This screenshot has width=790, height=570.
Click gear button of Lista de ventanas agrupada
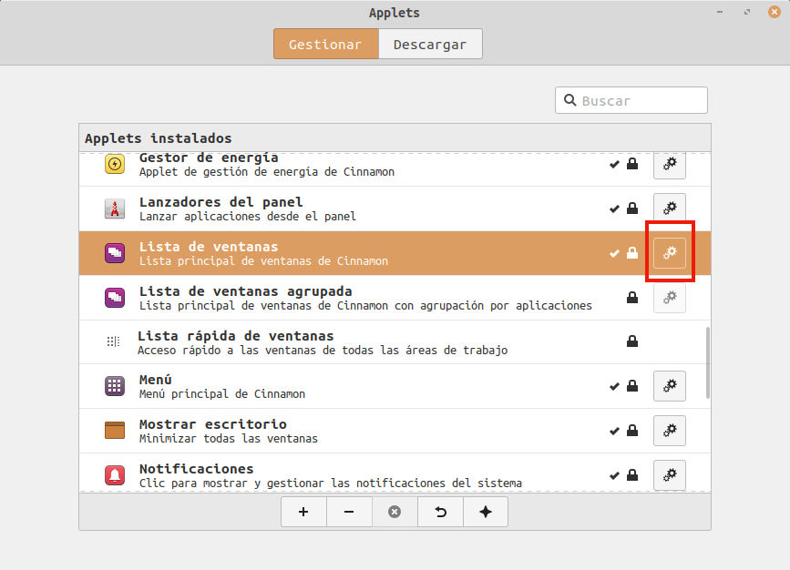pos(669,298)
